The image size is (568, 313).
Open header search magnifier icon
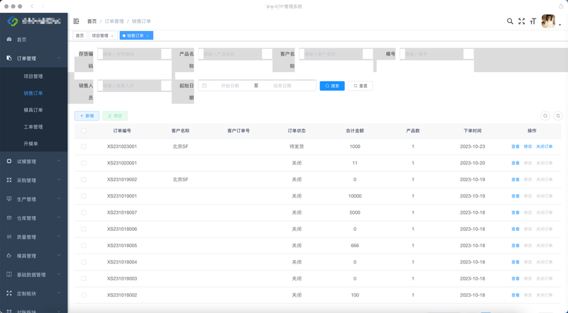[510, 21]
